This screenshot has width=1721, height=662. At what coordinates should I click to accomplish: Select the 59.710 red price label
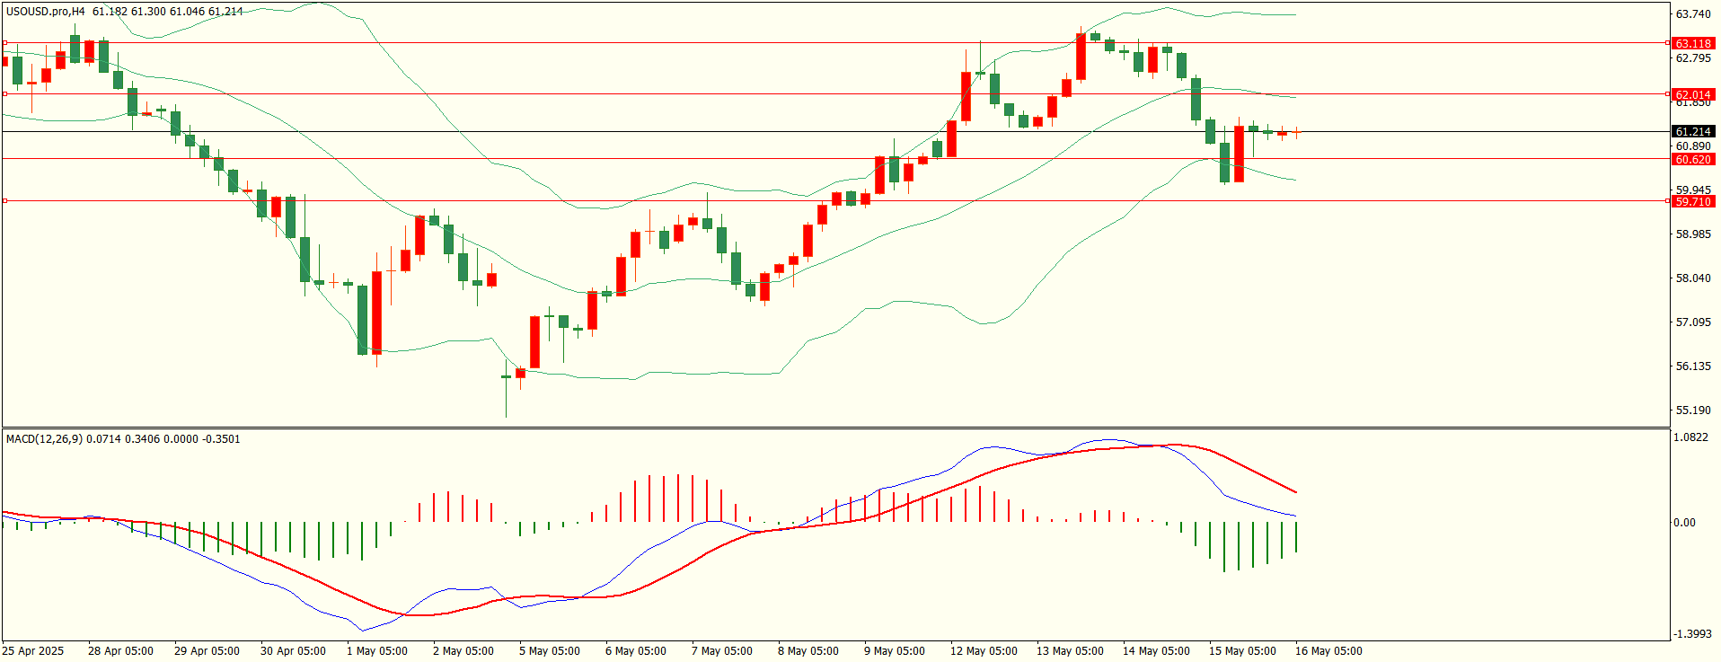pyautogui.click(x=1693, y=202)
